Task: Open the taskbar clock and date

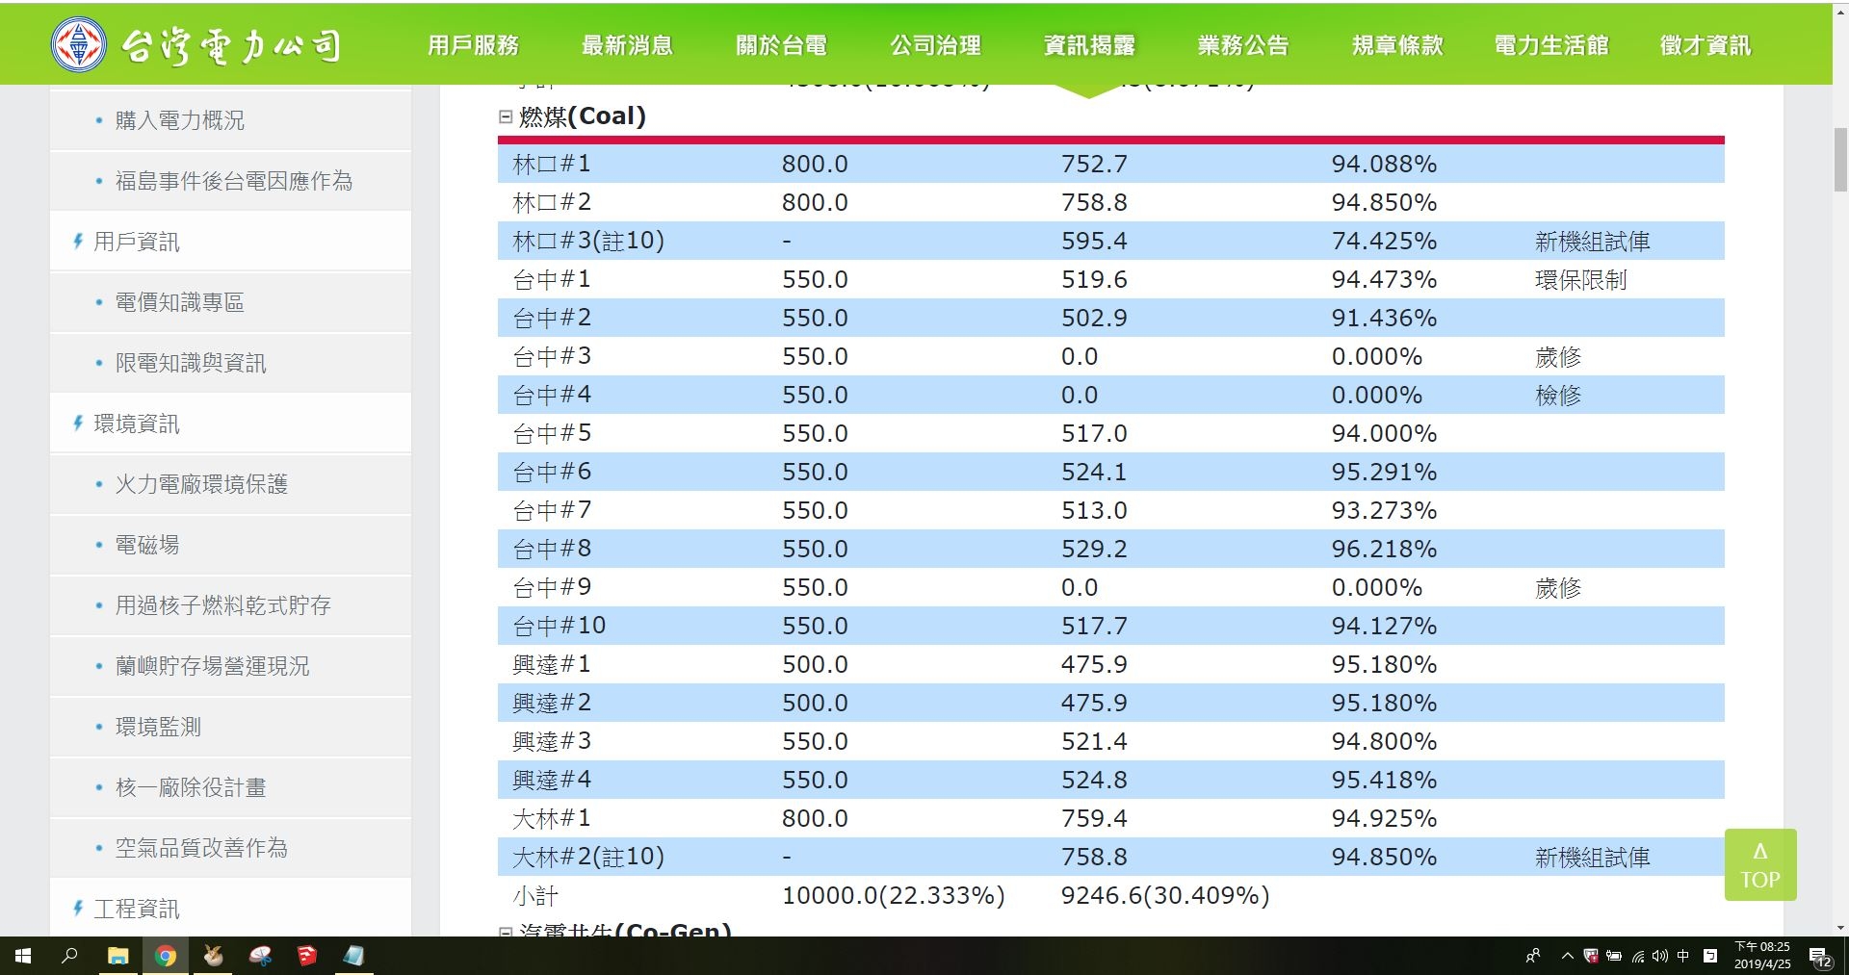Action: 1762,956
